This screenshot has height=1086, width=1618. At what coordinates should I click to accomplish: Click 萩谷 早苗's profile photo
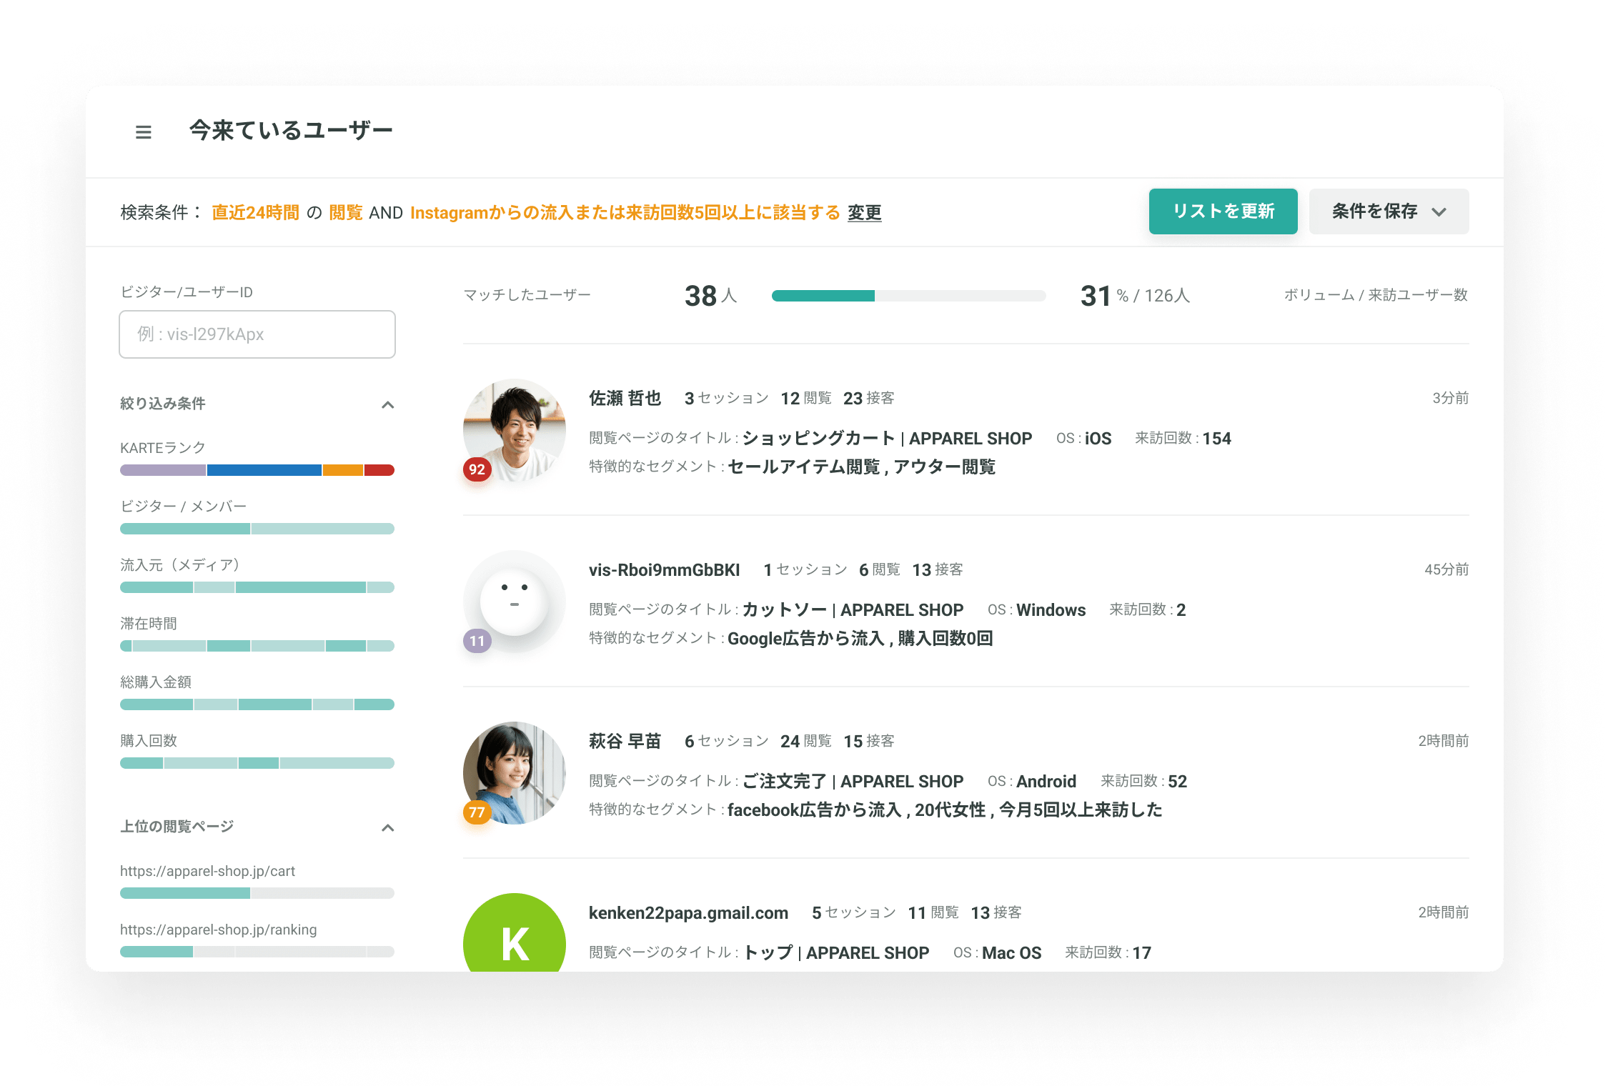(515, 770)
